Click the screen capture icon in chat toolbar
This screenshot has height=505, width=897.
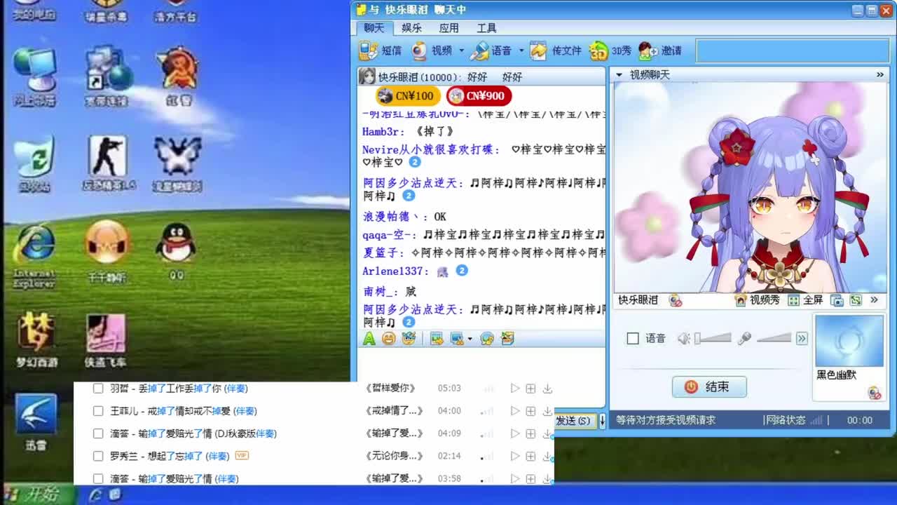[457, 339]
